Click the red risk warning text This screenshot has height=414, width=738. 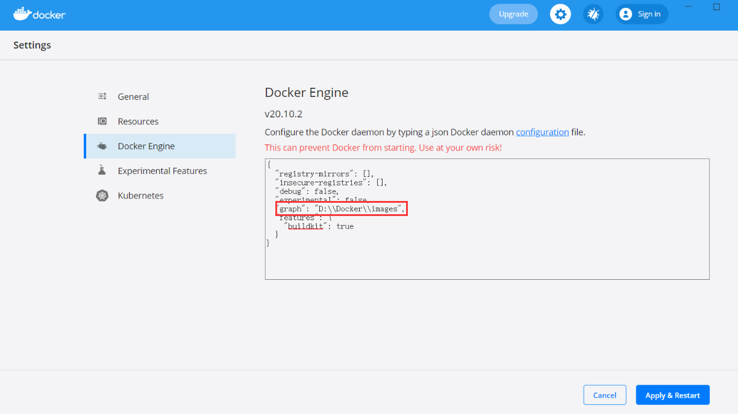point(383,147)
